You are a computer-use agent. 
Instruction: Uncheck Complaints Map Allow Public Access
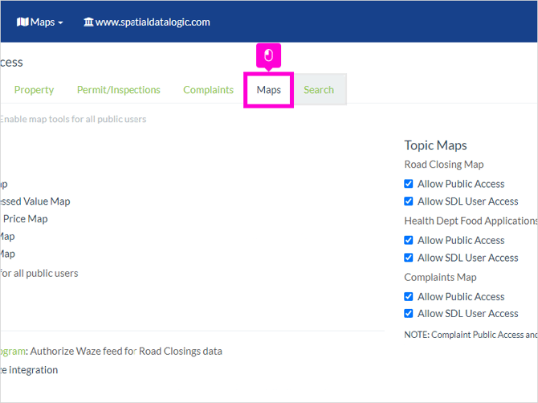pos(408,296)
